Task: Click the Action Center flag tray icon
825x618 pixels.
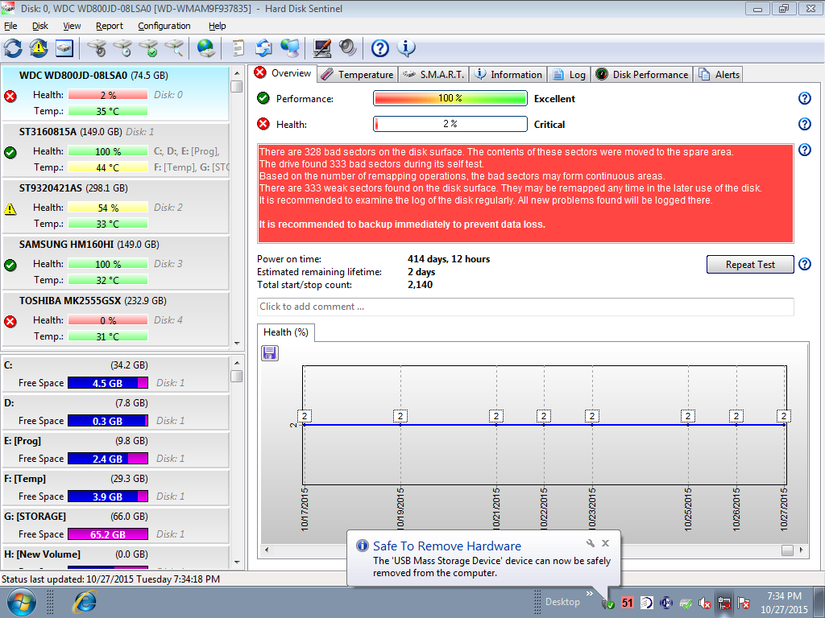Action: point(744,604)
